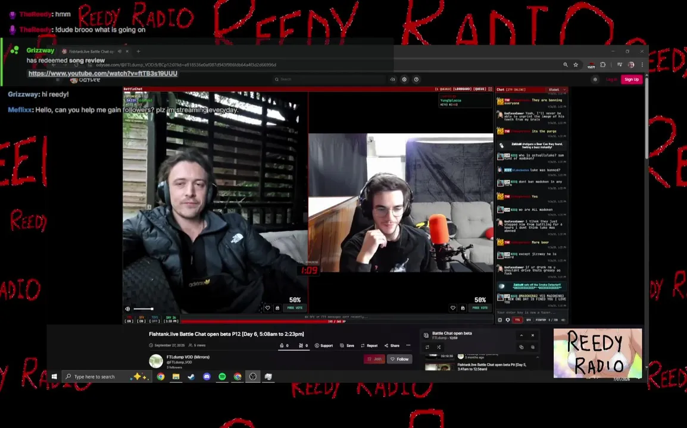The image size is (687, 428).
Task: Select the SFX button under chat input
Action: pyautogui.click(x=529, y=320)
